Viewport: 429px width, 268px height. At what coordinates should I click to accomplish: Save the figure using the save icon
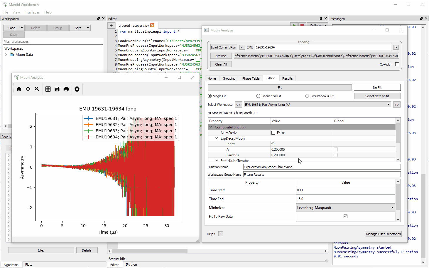[x=57, y=89]
